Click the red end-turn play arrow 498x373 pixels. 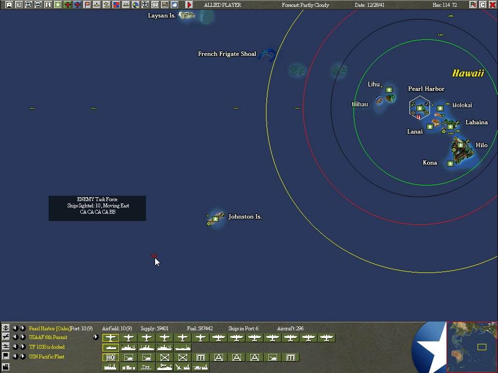point(189,5)
